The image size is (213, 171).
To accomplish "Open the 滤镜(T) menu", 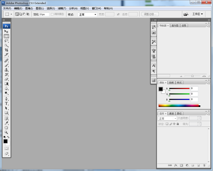I will tap(62, 9).
